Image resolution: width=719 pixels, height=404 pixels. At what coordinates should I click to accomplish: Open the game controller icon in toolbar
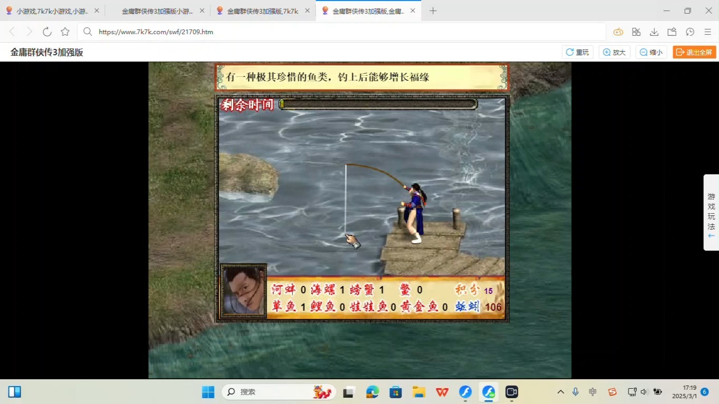(x=618, y=32)
